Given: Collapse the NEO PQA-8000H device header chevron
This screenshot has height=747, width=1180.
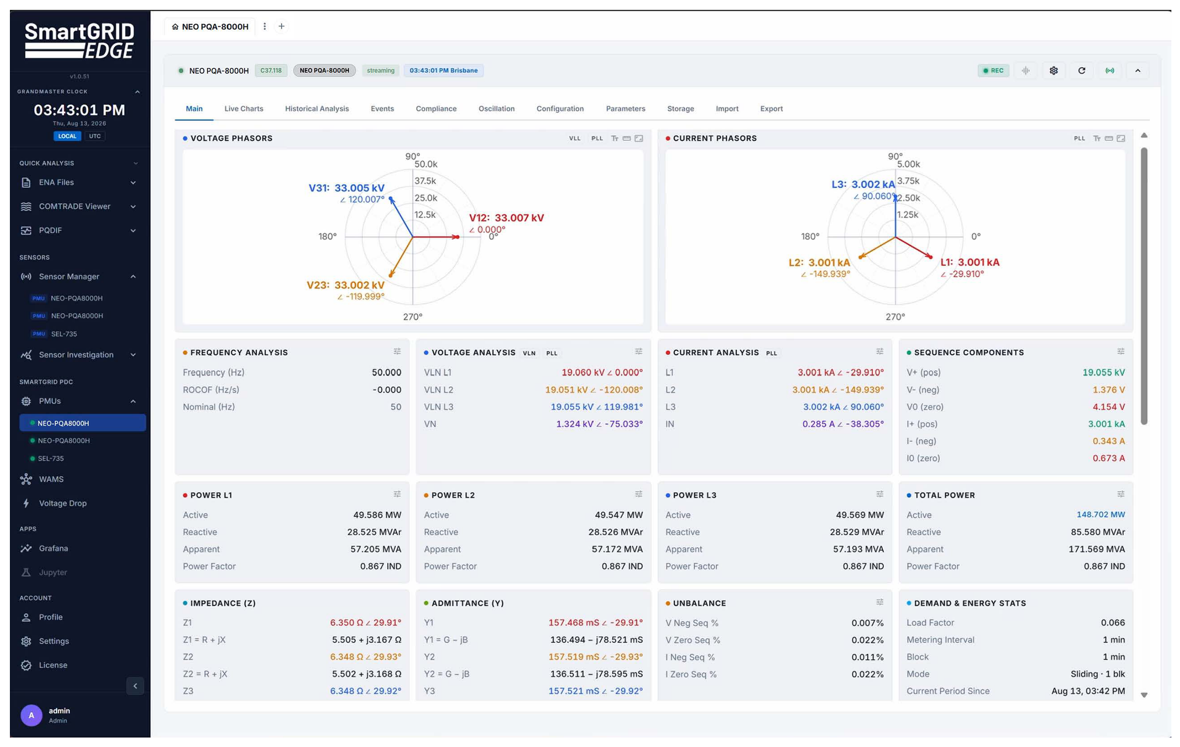Looking at the screenshot, I should point(1138,70).
